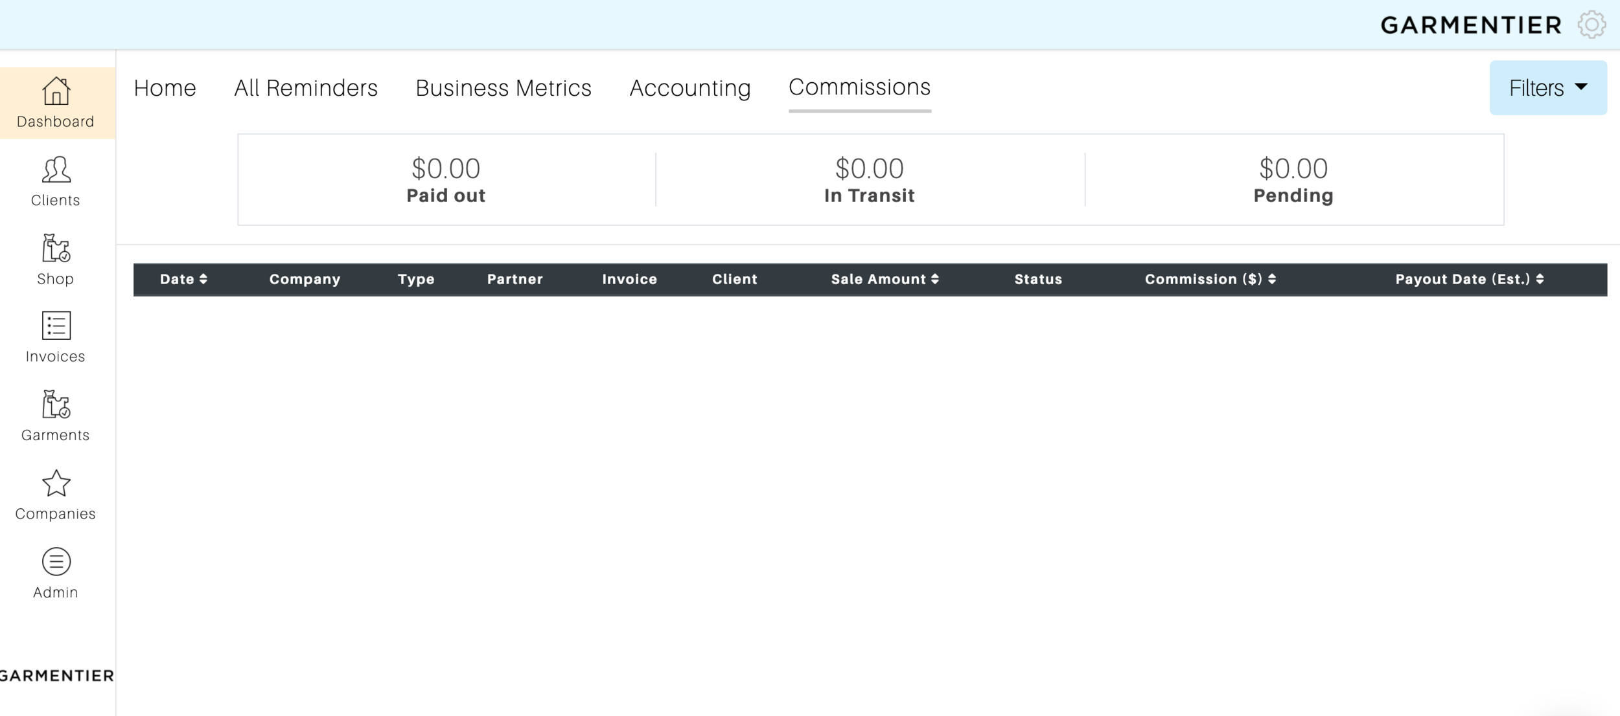Go to Clients sidebar icon
The image size is (1620, 716).
pos(56,170)
